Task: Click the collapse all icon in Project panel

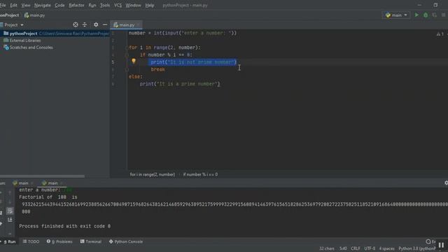Action: (85, 25)
